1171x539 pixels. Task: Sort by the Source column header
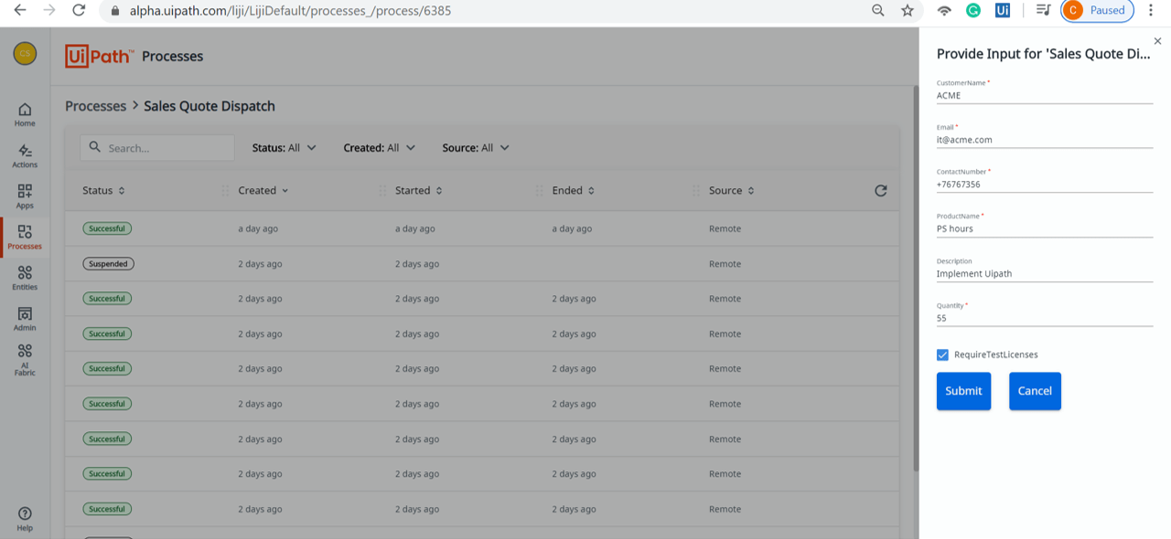coord(732,191)
